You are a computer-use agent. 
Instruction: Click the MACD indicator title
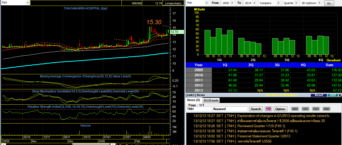pyautogui.click(x=85, y=76)
